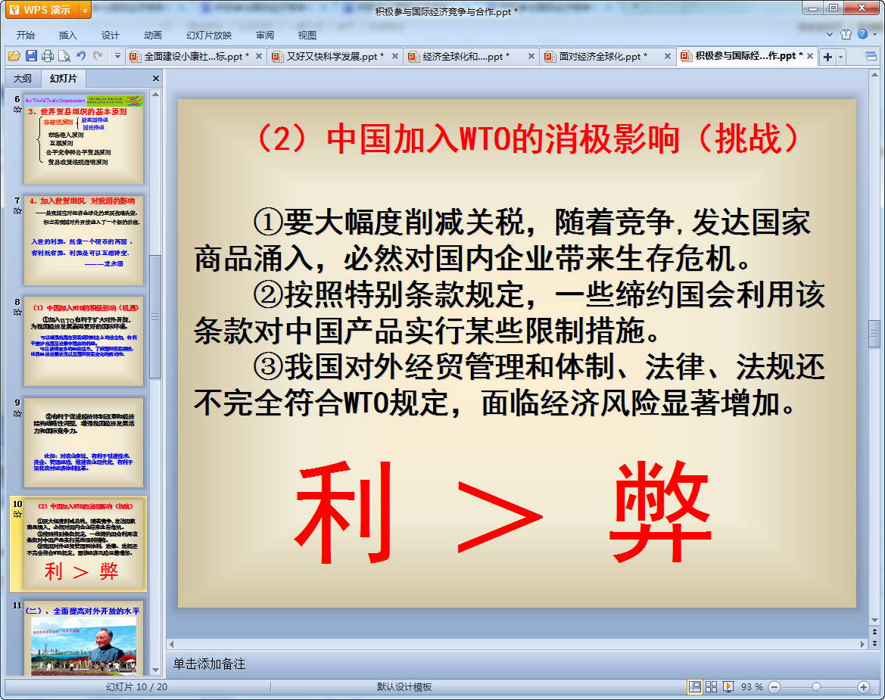The image size is (885, 700).
Task: Open the 视图 ribbon tab
Action: coord(307,35)
